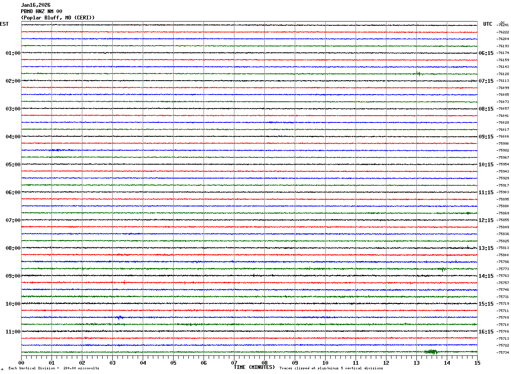This screenshot has width=511, height=374.
Task: Click the DC offset value "-75903"
Action: [503, 192]
